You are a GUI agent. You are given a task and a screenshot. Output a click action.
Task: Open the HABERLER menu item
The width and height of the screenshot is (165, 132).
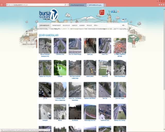[75, 26]
